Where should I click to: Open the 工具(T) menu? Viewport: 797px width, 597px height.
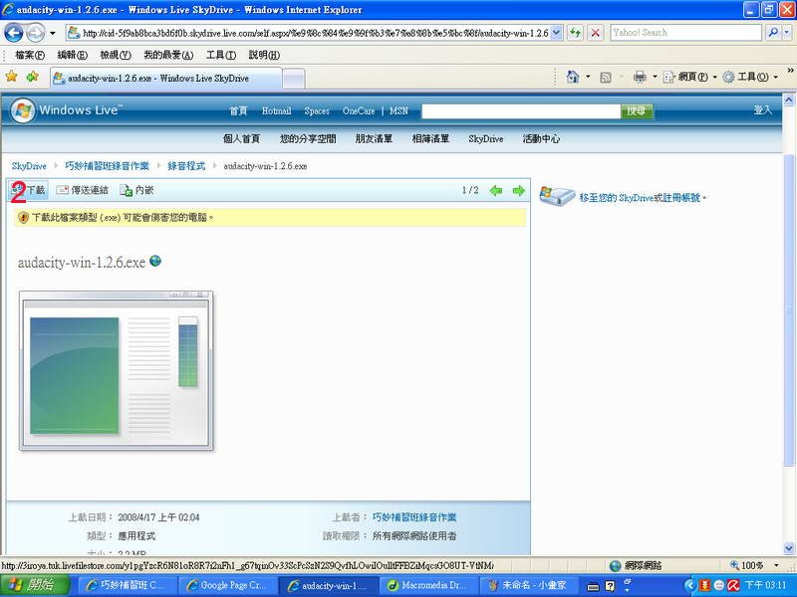tap(221, 55)
